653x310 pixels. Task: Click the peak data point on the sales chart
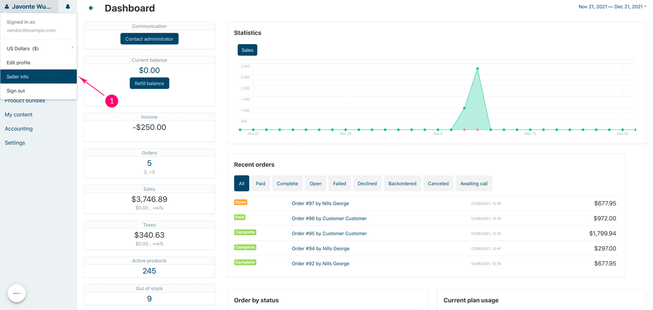[x=477, y=69]
